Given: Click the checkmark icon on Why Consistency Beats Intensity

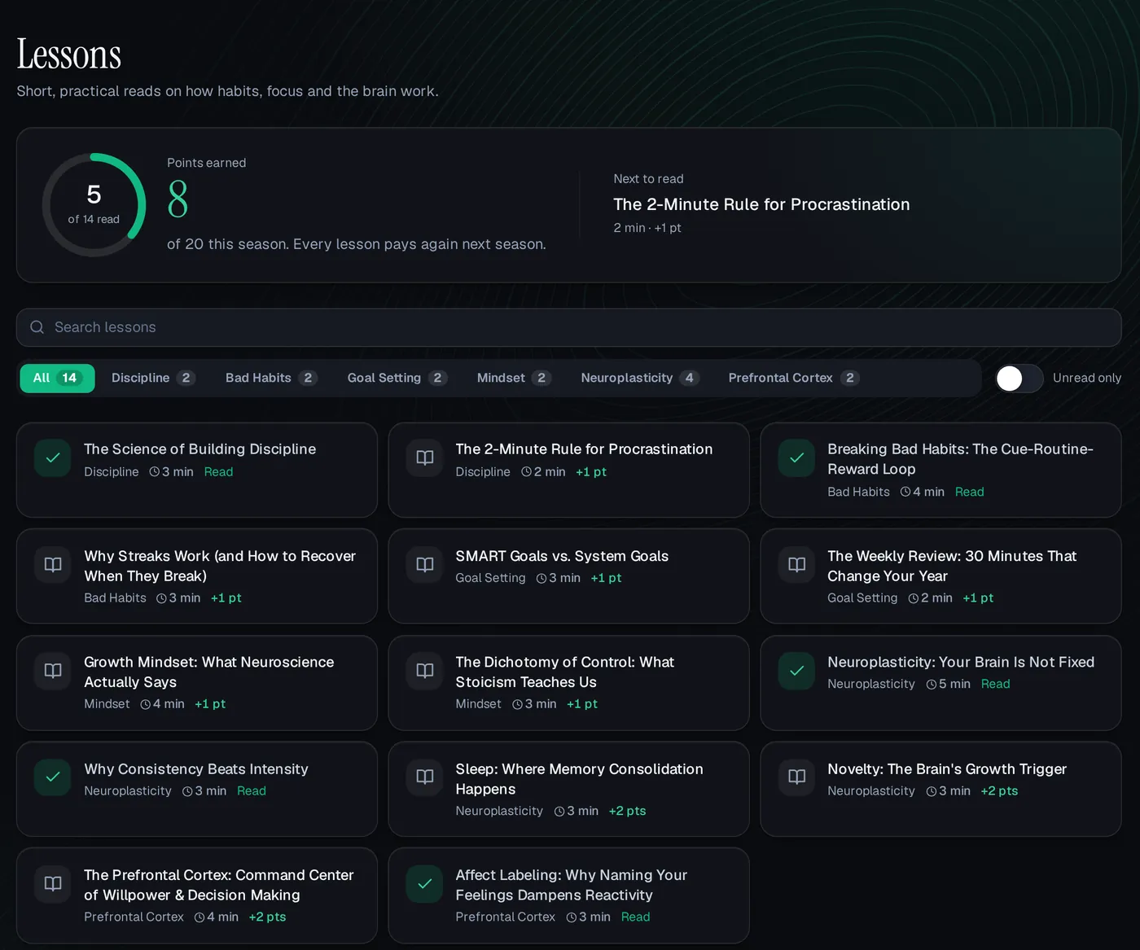Looking at the screenshot, I should [x=53, y=777].
